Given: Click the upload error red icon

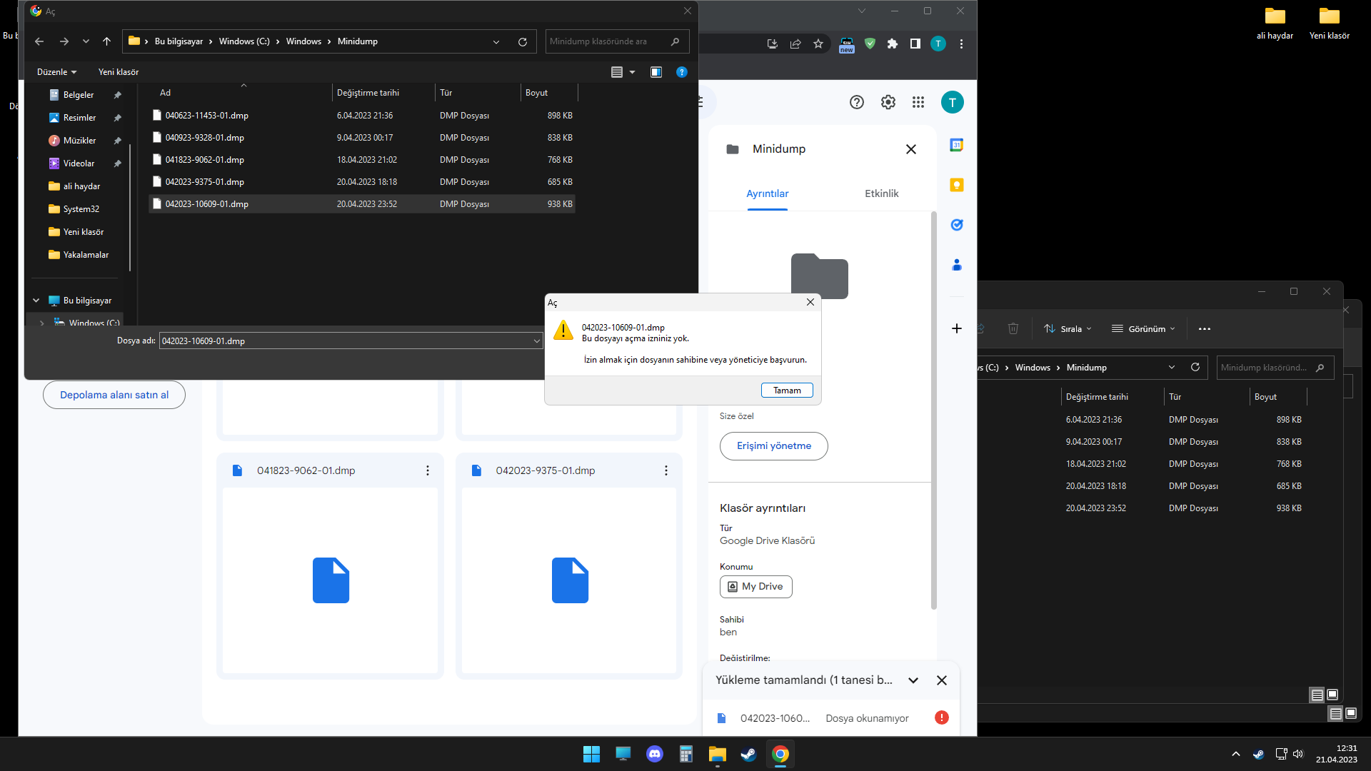Looking at the screenshot, I should click(x=941, y=717).
